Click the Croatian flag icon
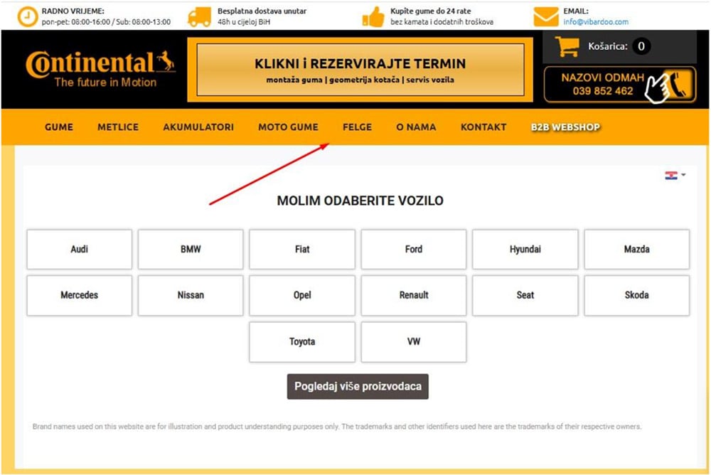711x475 pixels. tap(671, 176)
